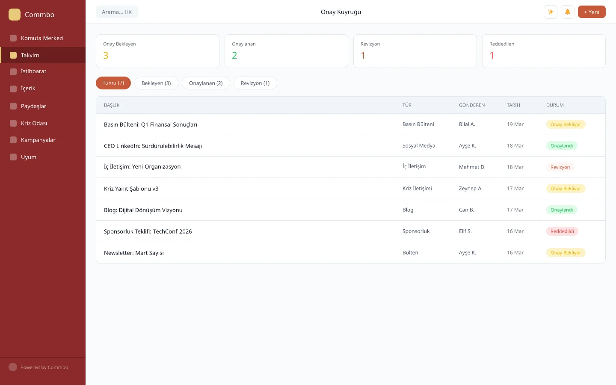Select the İstihbarat sidebar icon
The image size is (616, 385).
tap(13, 71)
